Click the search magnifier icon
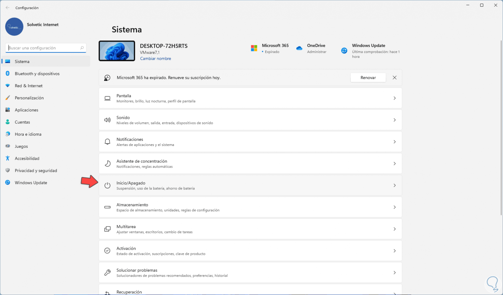This screenshot has height=295, width=503. click(x=82, y=48)
